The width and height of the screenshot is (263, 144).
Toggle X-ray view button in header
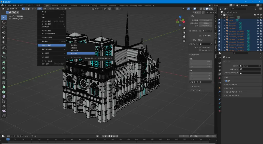coord(201,9)
